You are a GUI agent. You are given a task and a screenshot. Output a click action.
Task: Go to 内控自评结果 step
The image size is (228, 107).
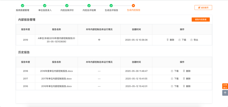[89, 6]
